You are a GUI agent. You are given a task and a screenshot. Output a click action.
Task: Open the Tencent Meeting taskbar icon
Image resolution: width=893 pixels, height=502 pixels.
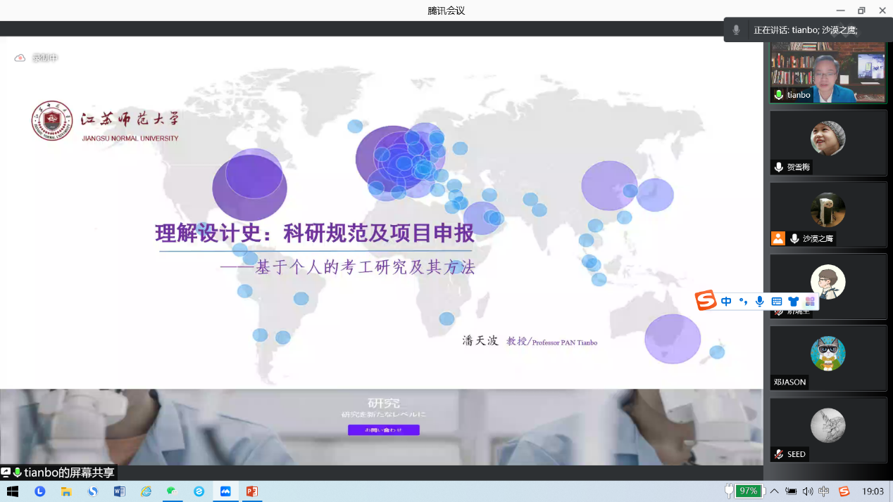225,491
